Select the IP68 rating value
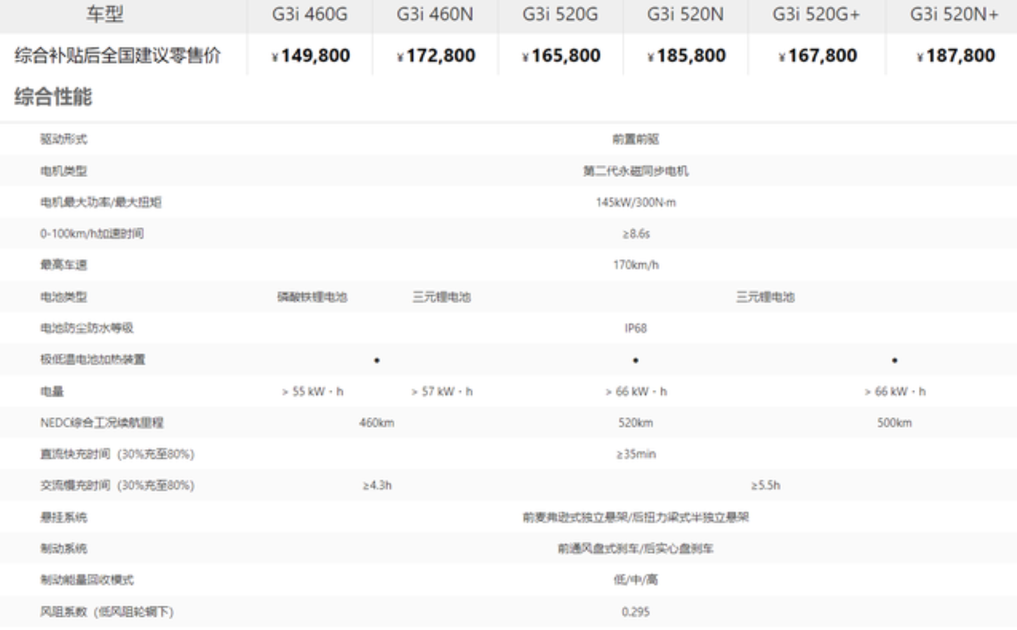This screenshot has height=630, width=1017. 636,328
